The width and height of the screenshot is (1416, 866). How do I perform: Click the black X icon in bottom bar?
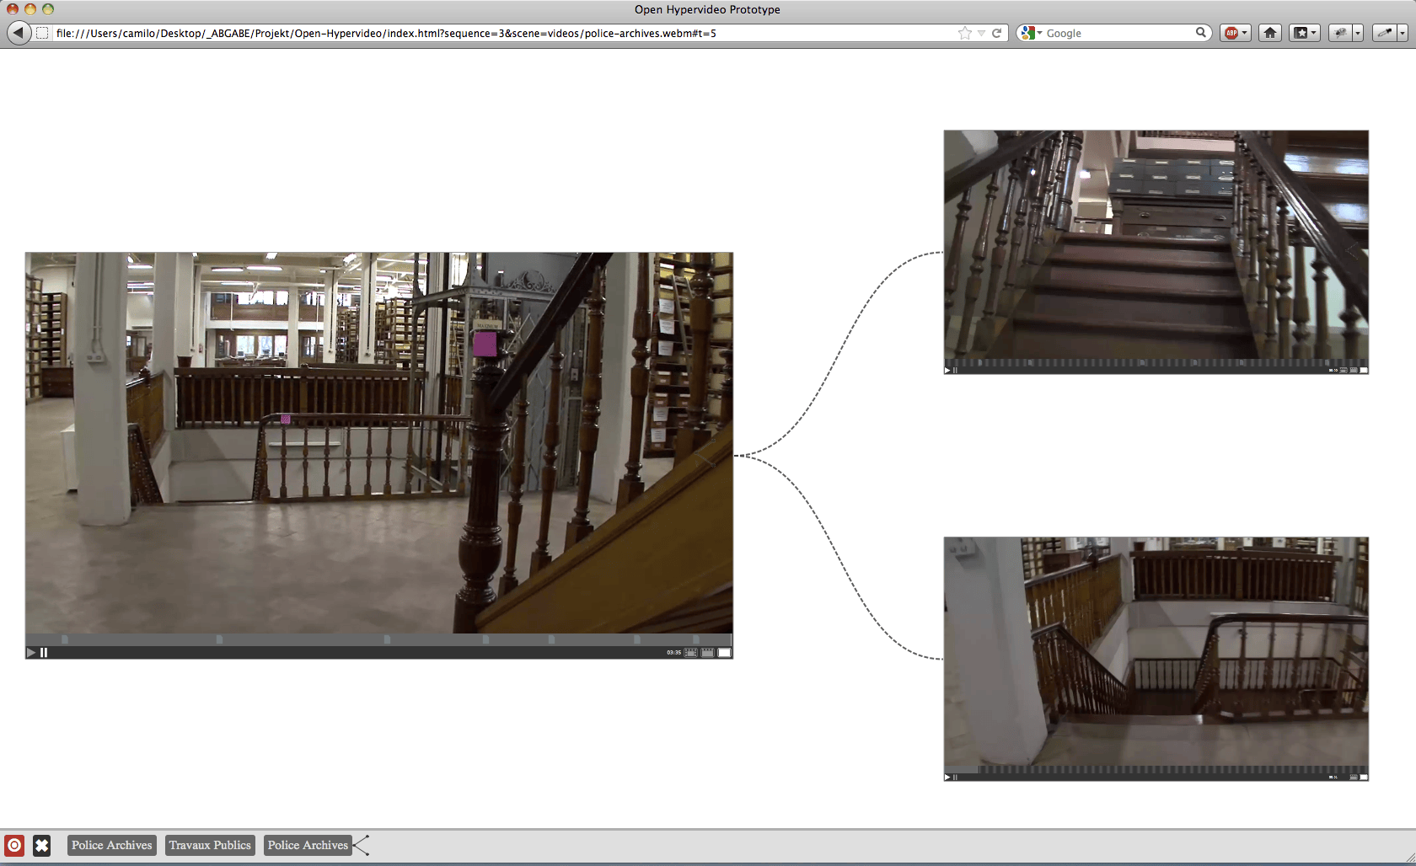(41, 845)
